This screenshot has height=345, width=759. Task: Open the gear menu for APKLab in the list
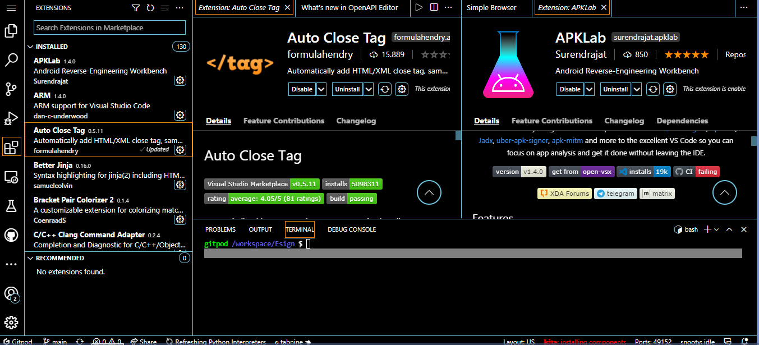point(180,81)
